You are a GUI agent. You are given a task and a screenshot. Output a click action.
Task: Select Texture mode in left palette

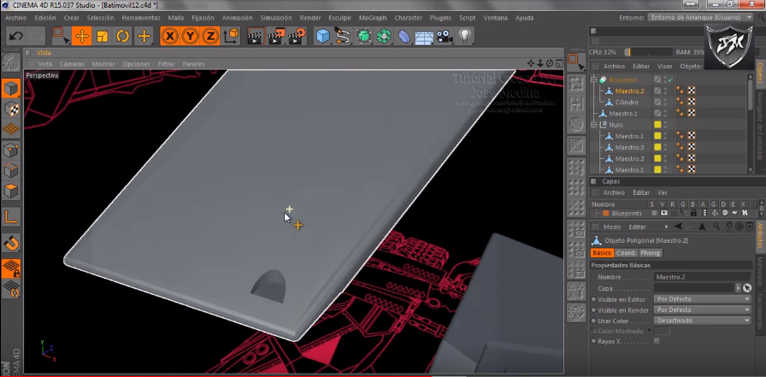11,109
